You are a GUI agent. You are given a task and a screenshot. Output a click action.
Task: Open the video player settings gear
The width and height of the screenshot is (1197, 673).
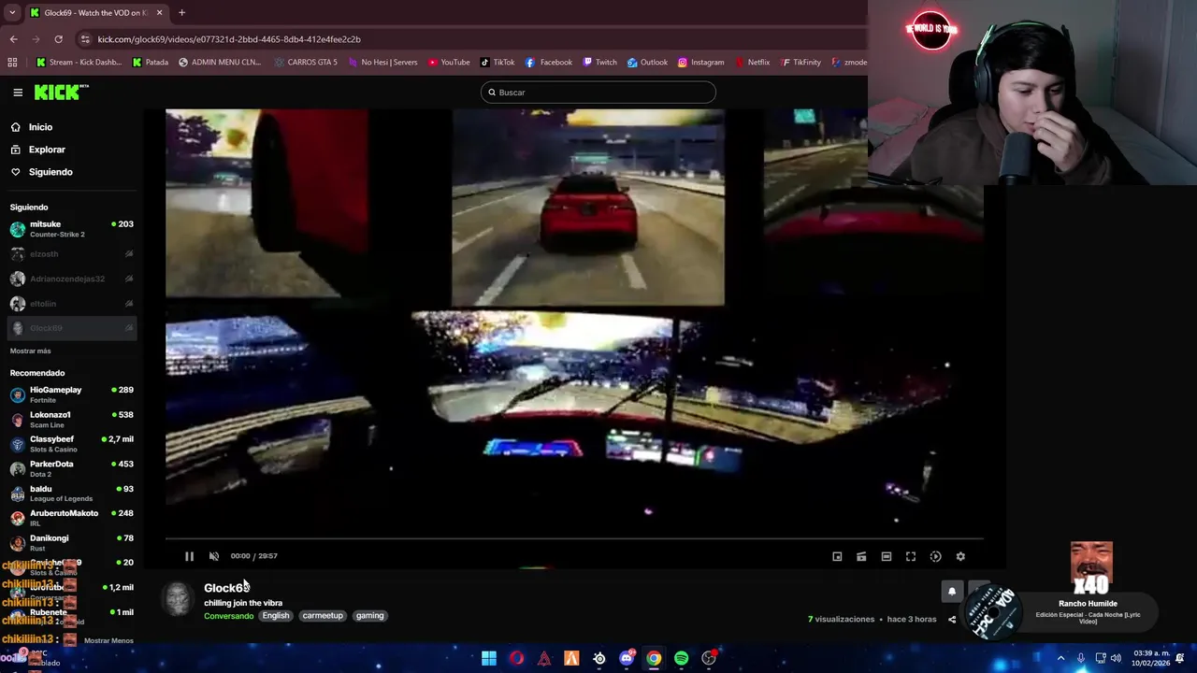(960, 556)
